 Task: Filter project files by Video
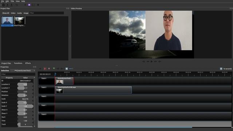[x=13, y=13]
